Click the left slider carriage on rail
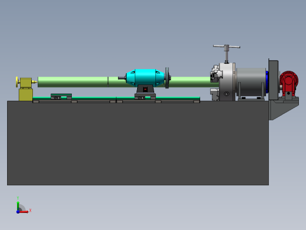The image size is (306, 230). [61, 97]
